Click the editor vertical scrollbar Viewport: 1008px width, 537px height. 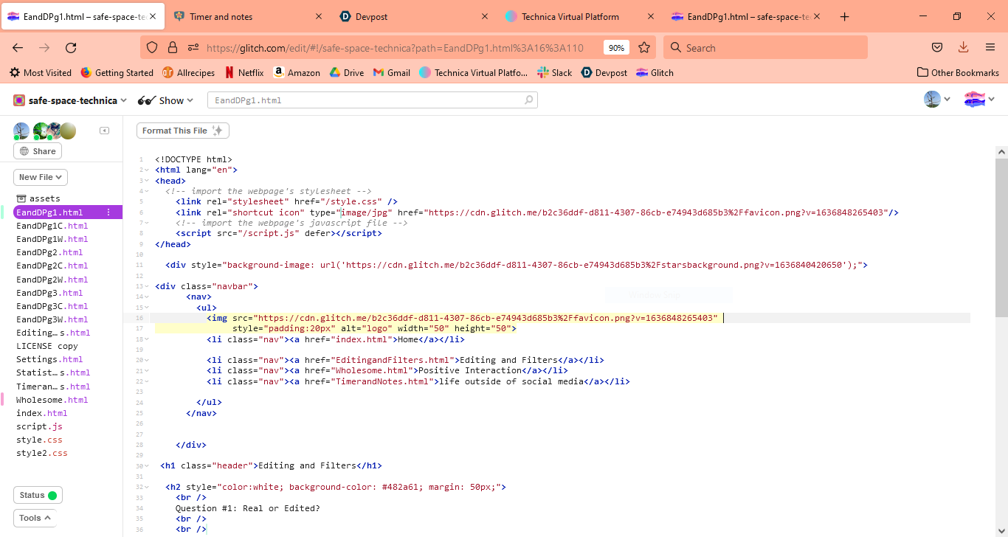pos(1001,238)
